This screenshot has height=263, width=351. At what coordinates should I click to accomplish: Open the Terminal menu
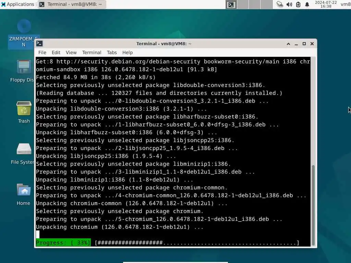[x=92, y=52]
